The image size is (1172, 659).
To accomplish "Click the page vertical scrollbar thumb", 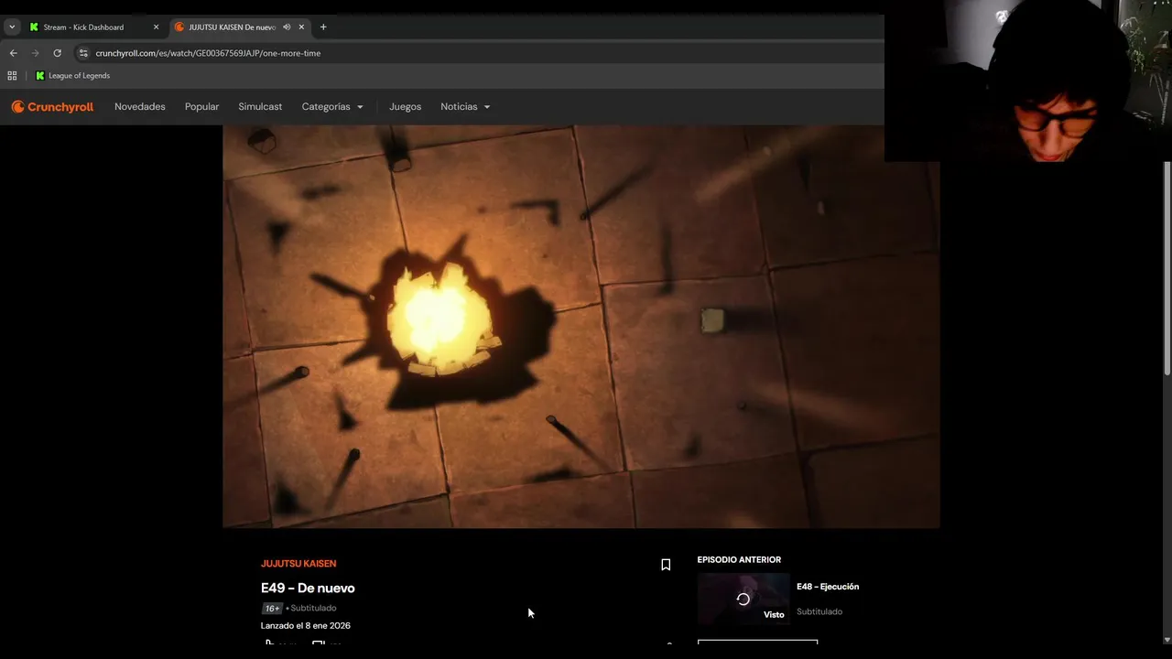I will 1167,267.
